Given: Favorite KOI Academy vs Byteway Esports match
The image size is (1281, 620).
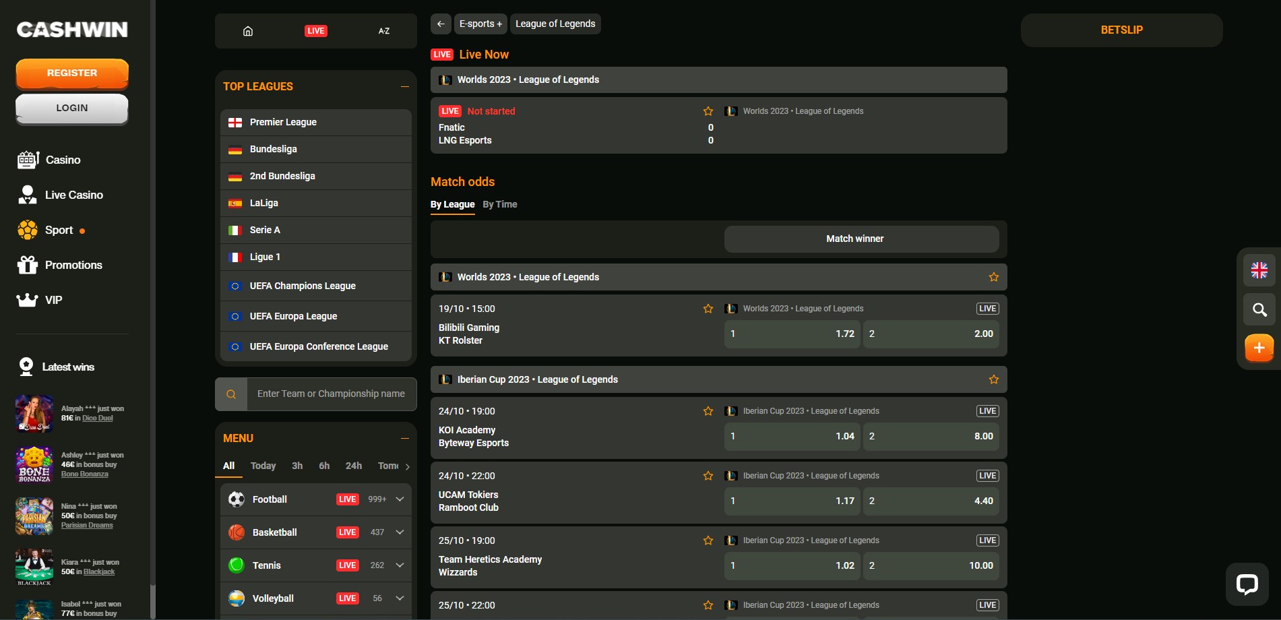Looking at the screenshot, I should click(708, 411).
